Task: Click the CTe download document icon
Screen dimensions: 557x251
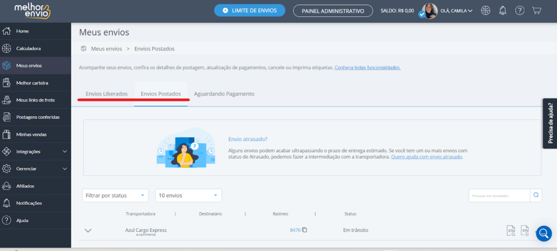Action: point(525,230)
